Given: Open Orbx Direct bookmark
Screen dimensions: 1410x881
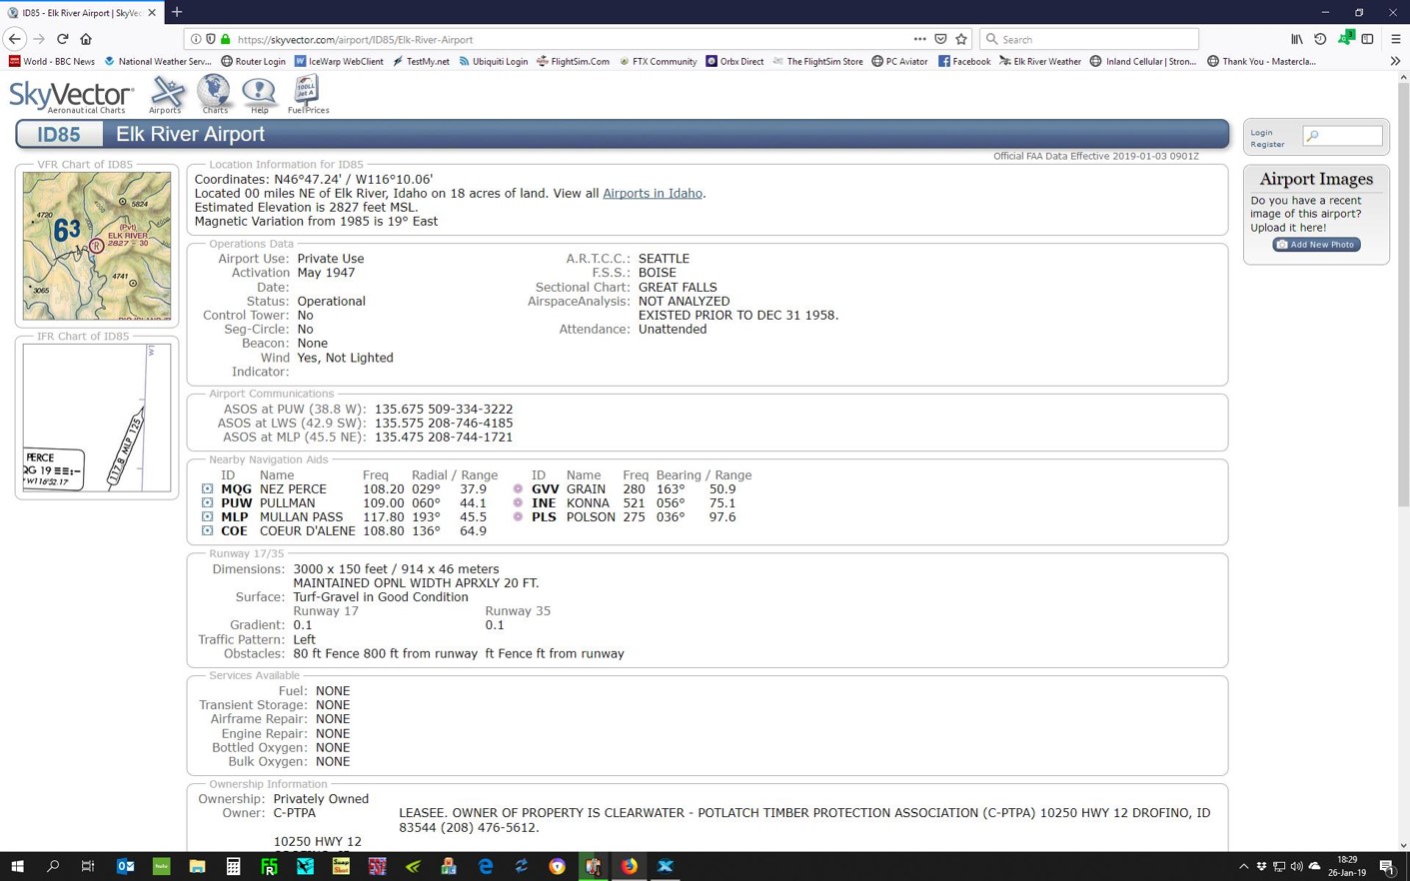Looking at the screenshot, I should point(734,61).
